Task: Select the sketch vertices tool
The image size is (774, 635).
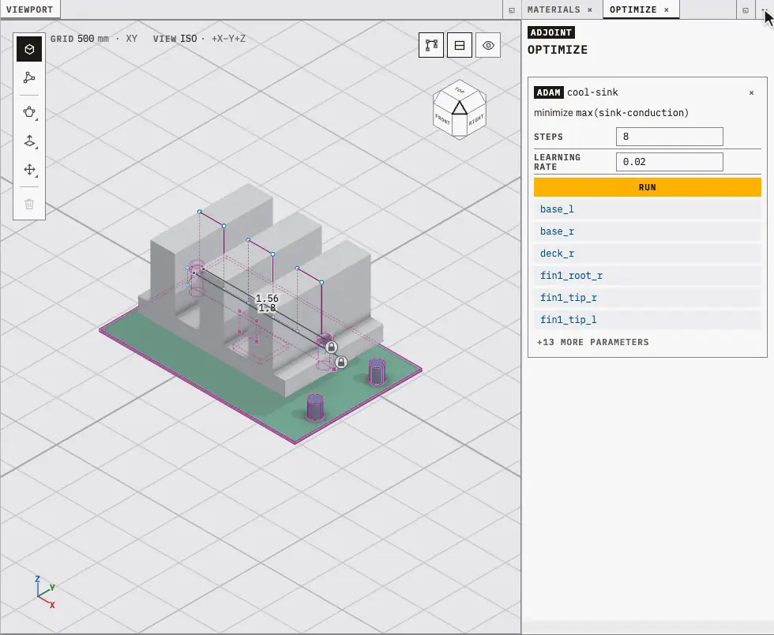Action: point(29,77)
